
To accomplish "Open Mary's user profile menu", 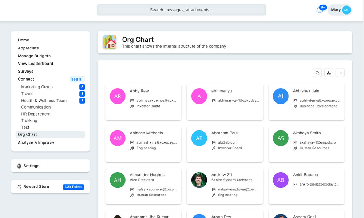I will 340,10.
